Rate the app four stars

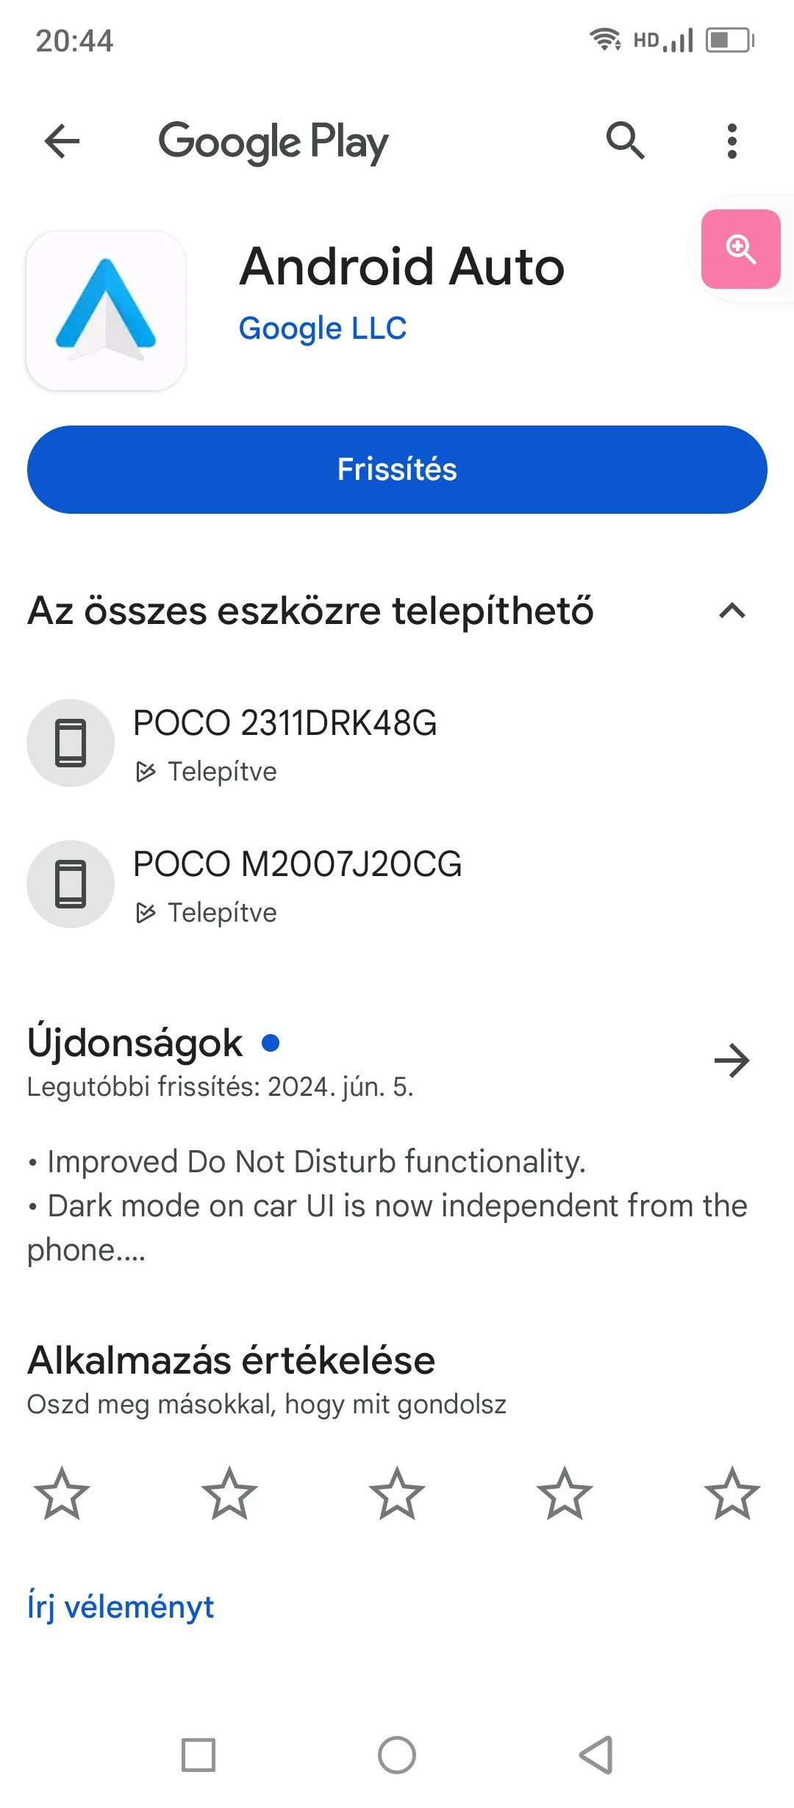click(565, 1493)
